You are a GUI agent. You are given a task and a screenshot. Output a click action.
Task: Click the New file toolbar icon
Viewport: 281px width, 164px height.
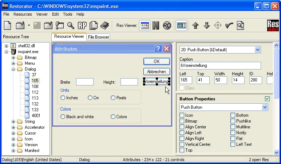tap(8, 25)
